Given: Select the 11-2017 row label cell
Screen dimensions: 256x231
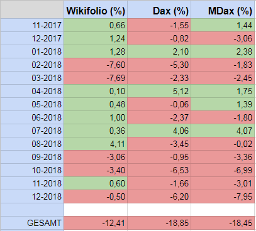Looking at the screenshot, I should tap(32, 25).
